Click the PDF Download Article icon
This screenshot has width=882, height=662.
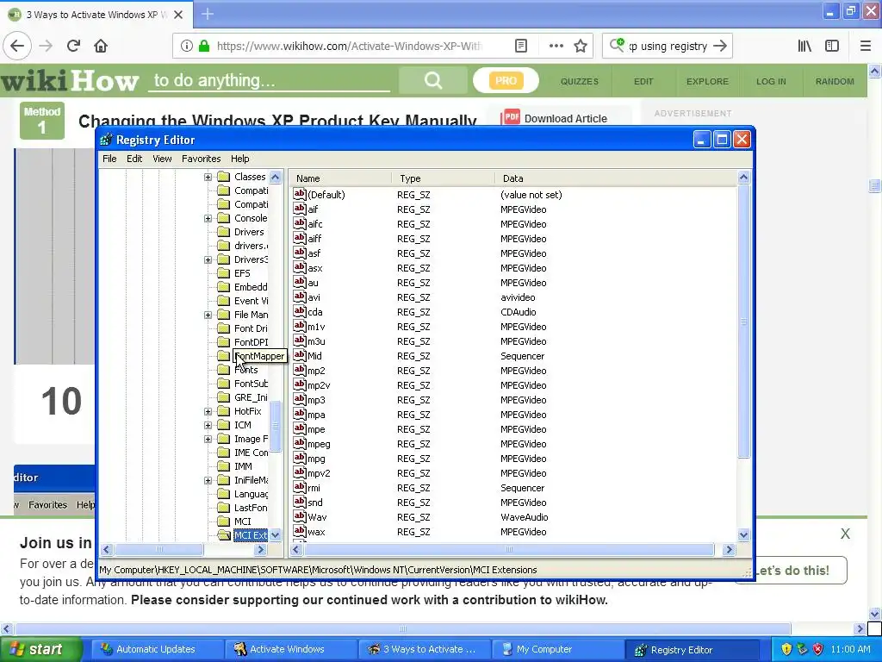point(510,117)
